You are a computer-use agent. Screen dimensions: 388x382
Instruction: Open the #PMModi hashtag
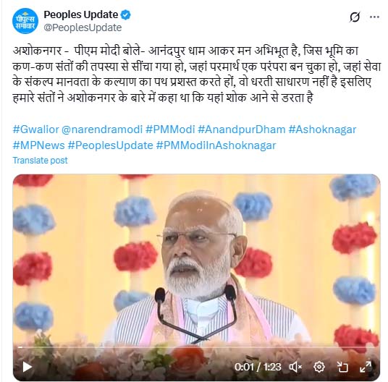click(170, 130)
